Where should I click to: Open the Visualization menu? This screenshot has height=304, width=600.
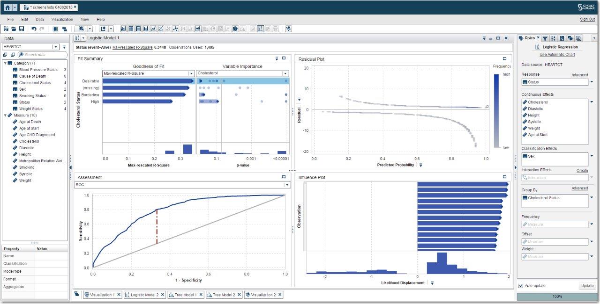[x=62, y=19]
